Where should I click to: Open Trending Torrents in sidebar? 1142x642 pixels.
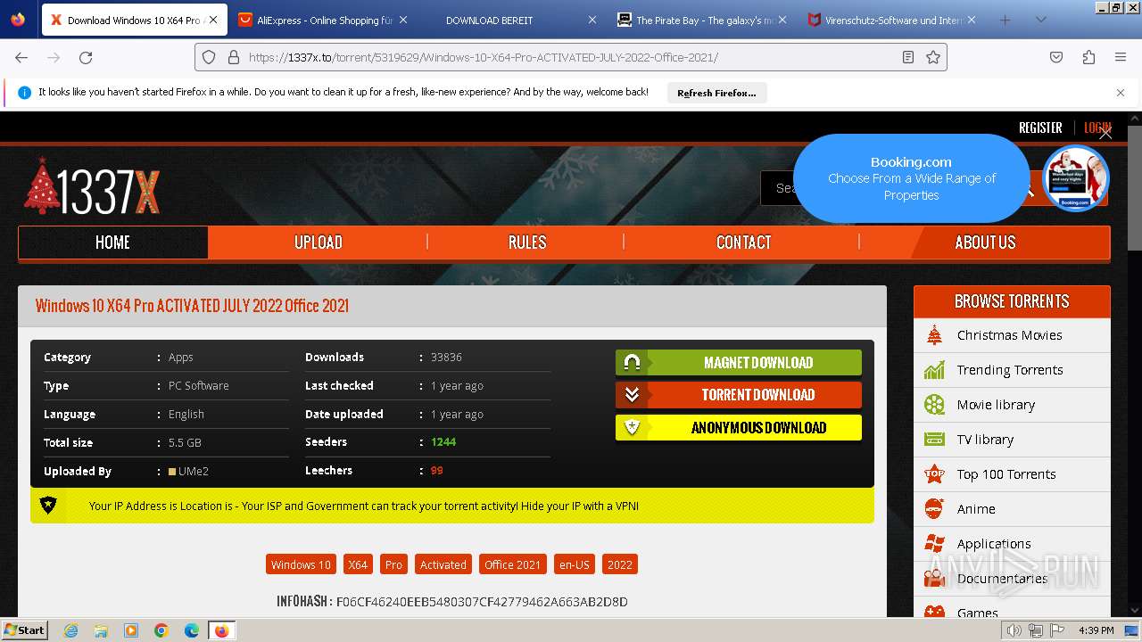click(1012, 370)
